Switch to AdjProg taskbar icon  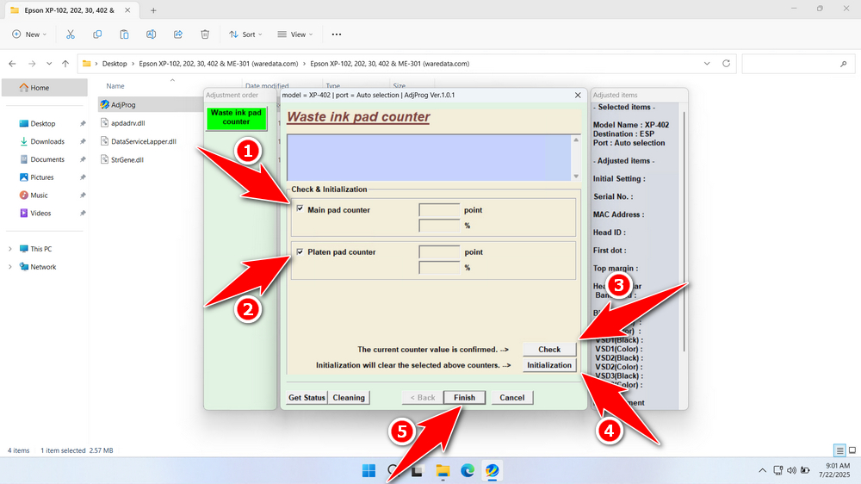pos(492,471)
